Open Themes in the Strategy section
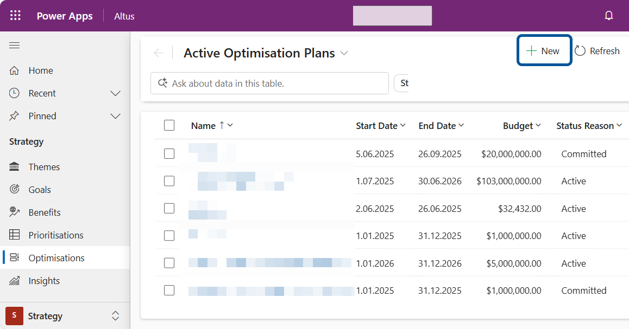Screen dimensions: 629x329 point(44,167)
